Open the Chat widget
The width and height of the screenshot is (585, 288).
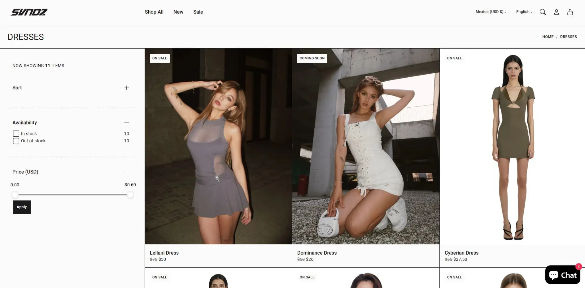coord(562,275)
